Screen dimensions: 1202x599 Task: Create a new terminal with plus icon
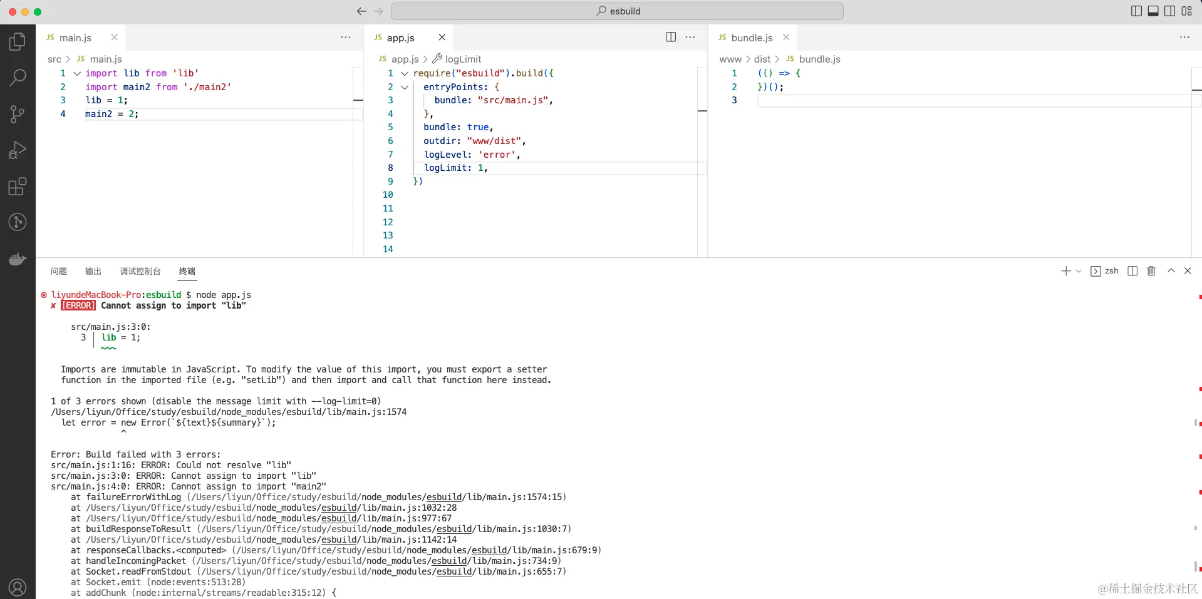pos(1065,271)
